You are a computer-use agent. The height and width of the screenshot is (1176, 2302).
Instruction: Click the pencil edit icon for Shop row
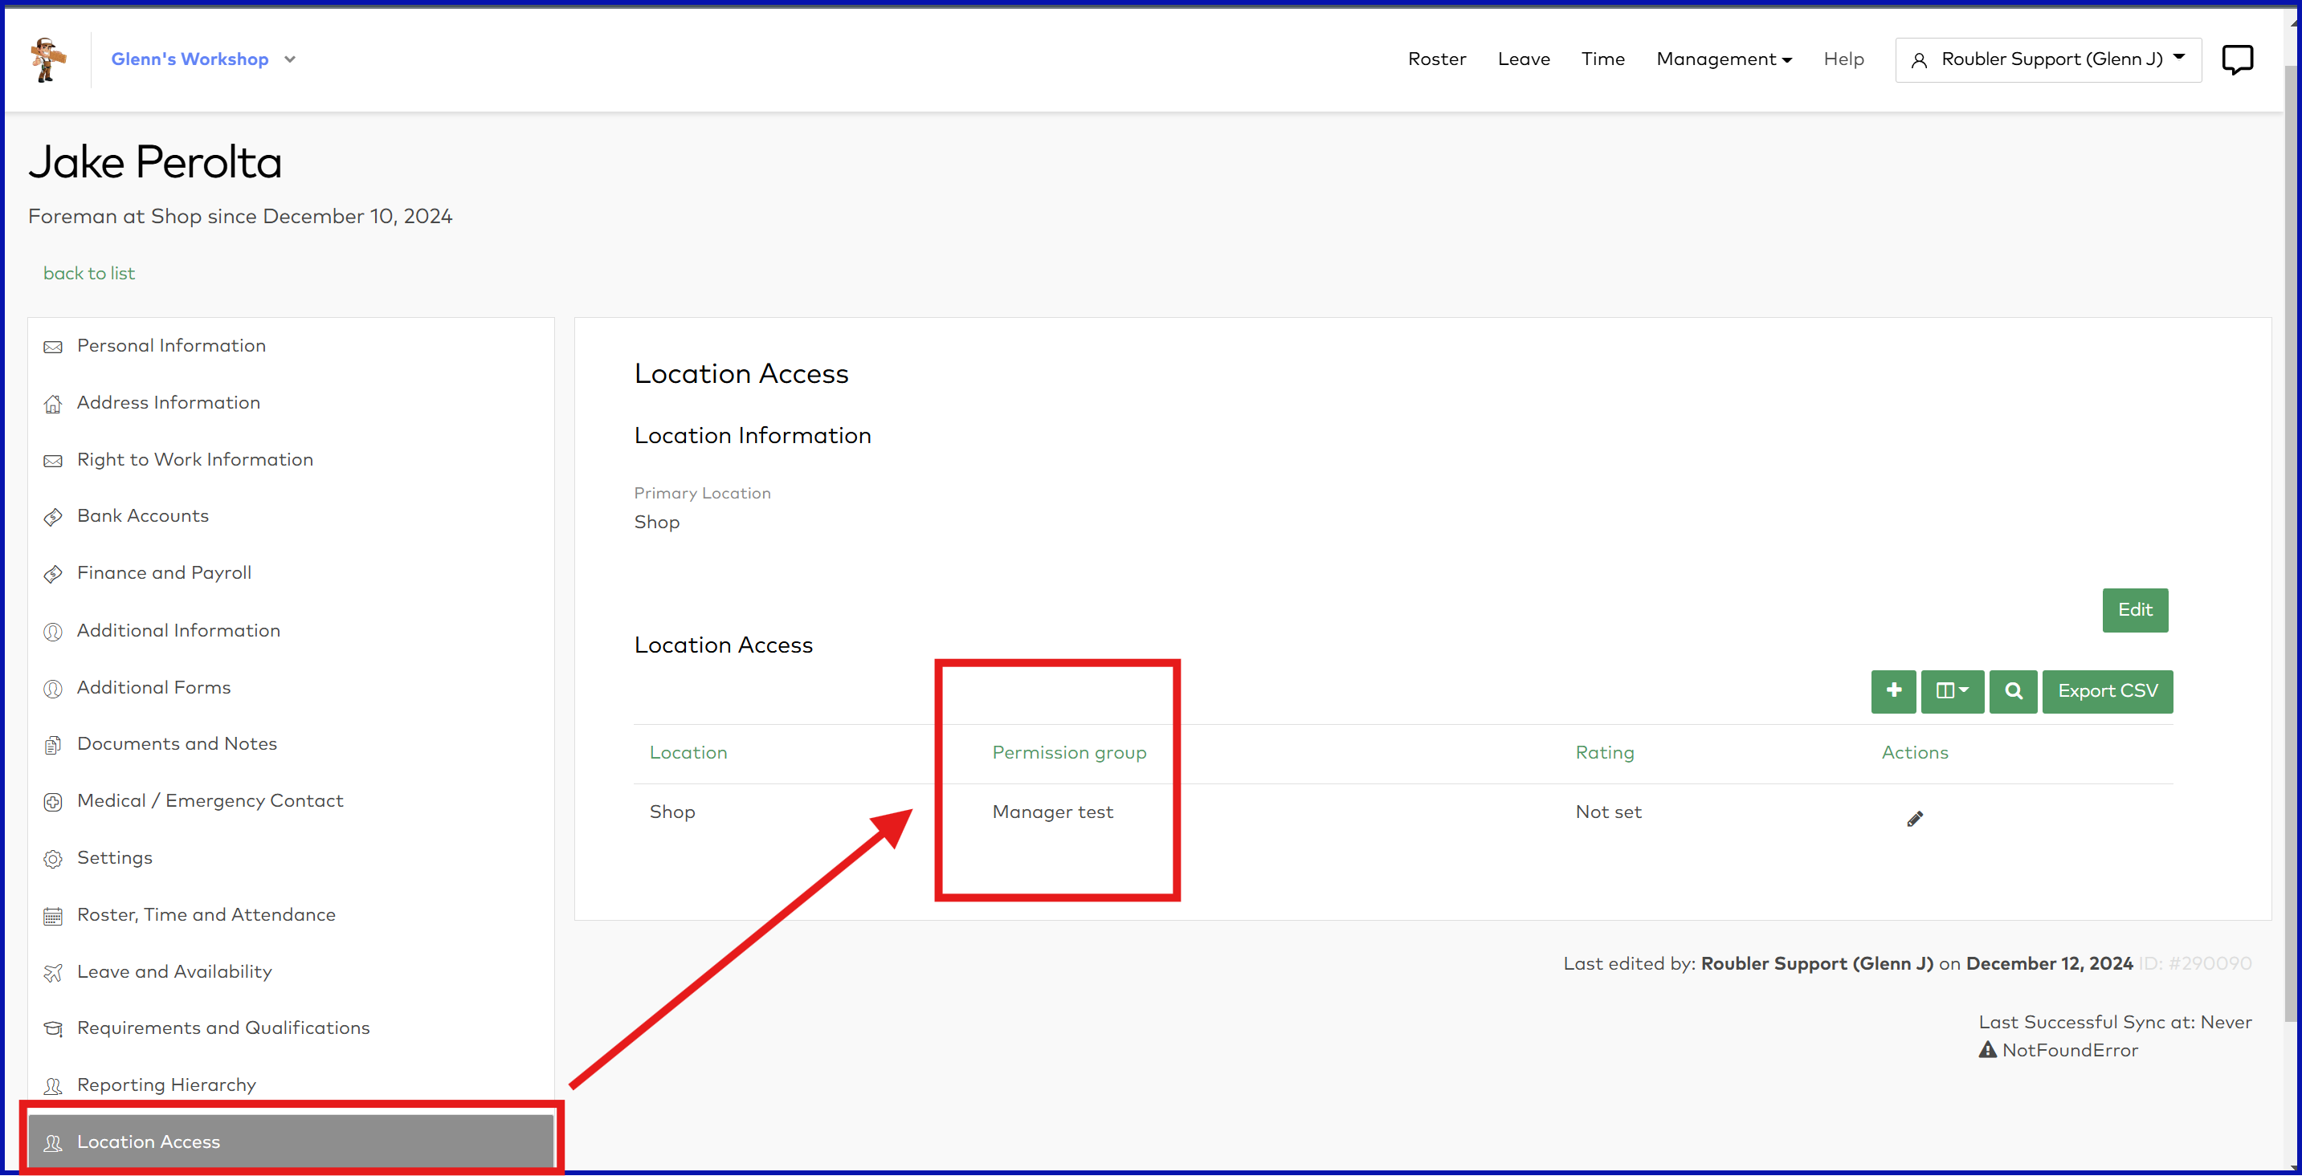[1914, 819]
